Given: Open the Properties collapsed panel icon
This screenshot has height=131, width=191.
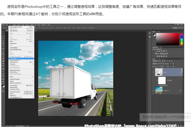Looking at the screenshot, I should click(x=150, y=37).
